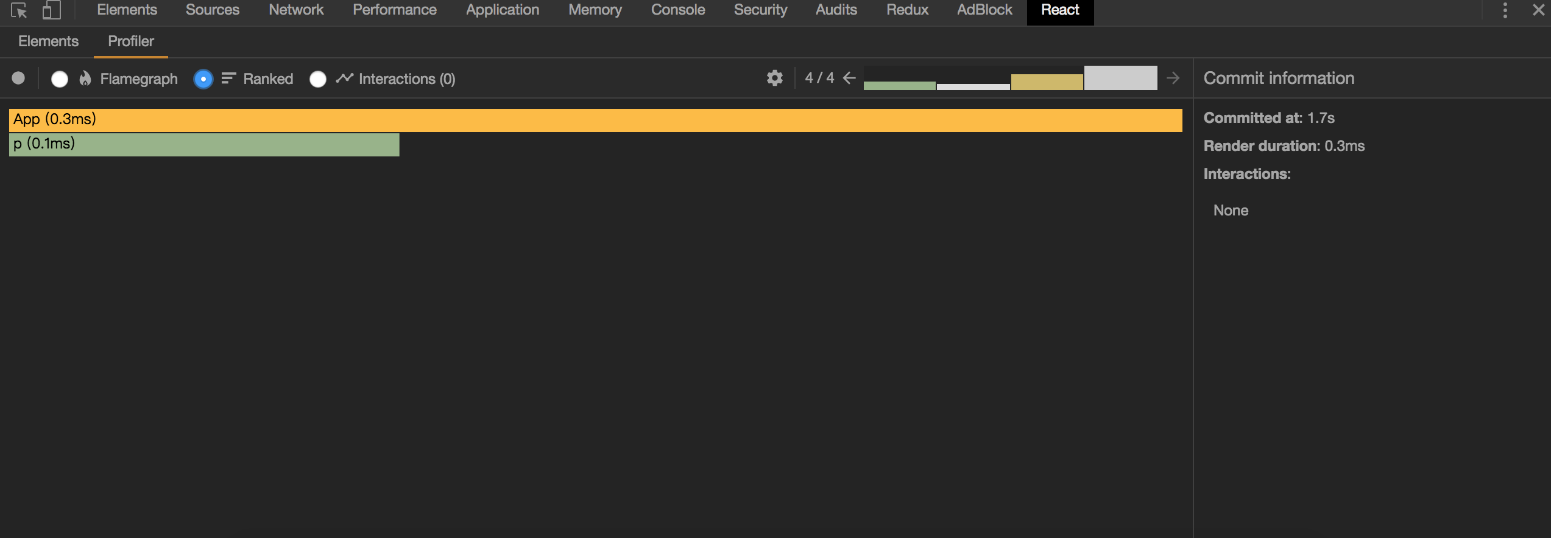Open the Console tab

678,10
